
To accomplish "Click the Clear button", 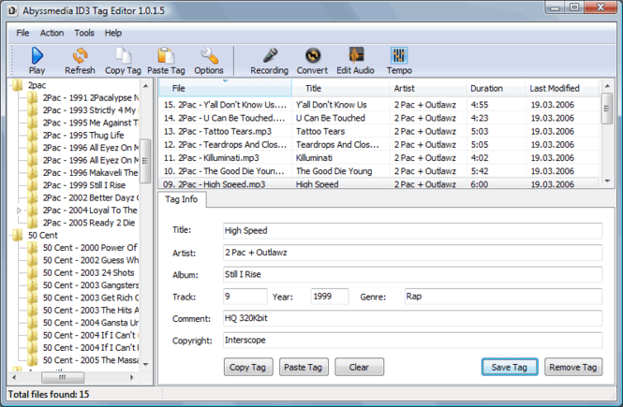I will tap(359, 368).
